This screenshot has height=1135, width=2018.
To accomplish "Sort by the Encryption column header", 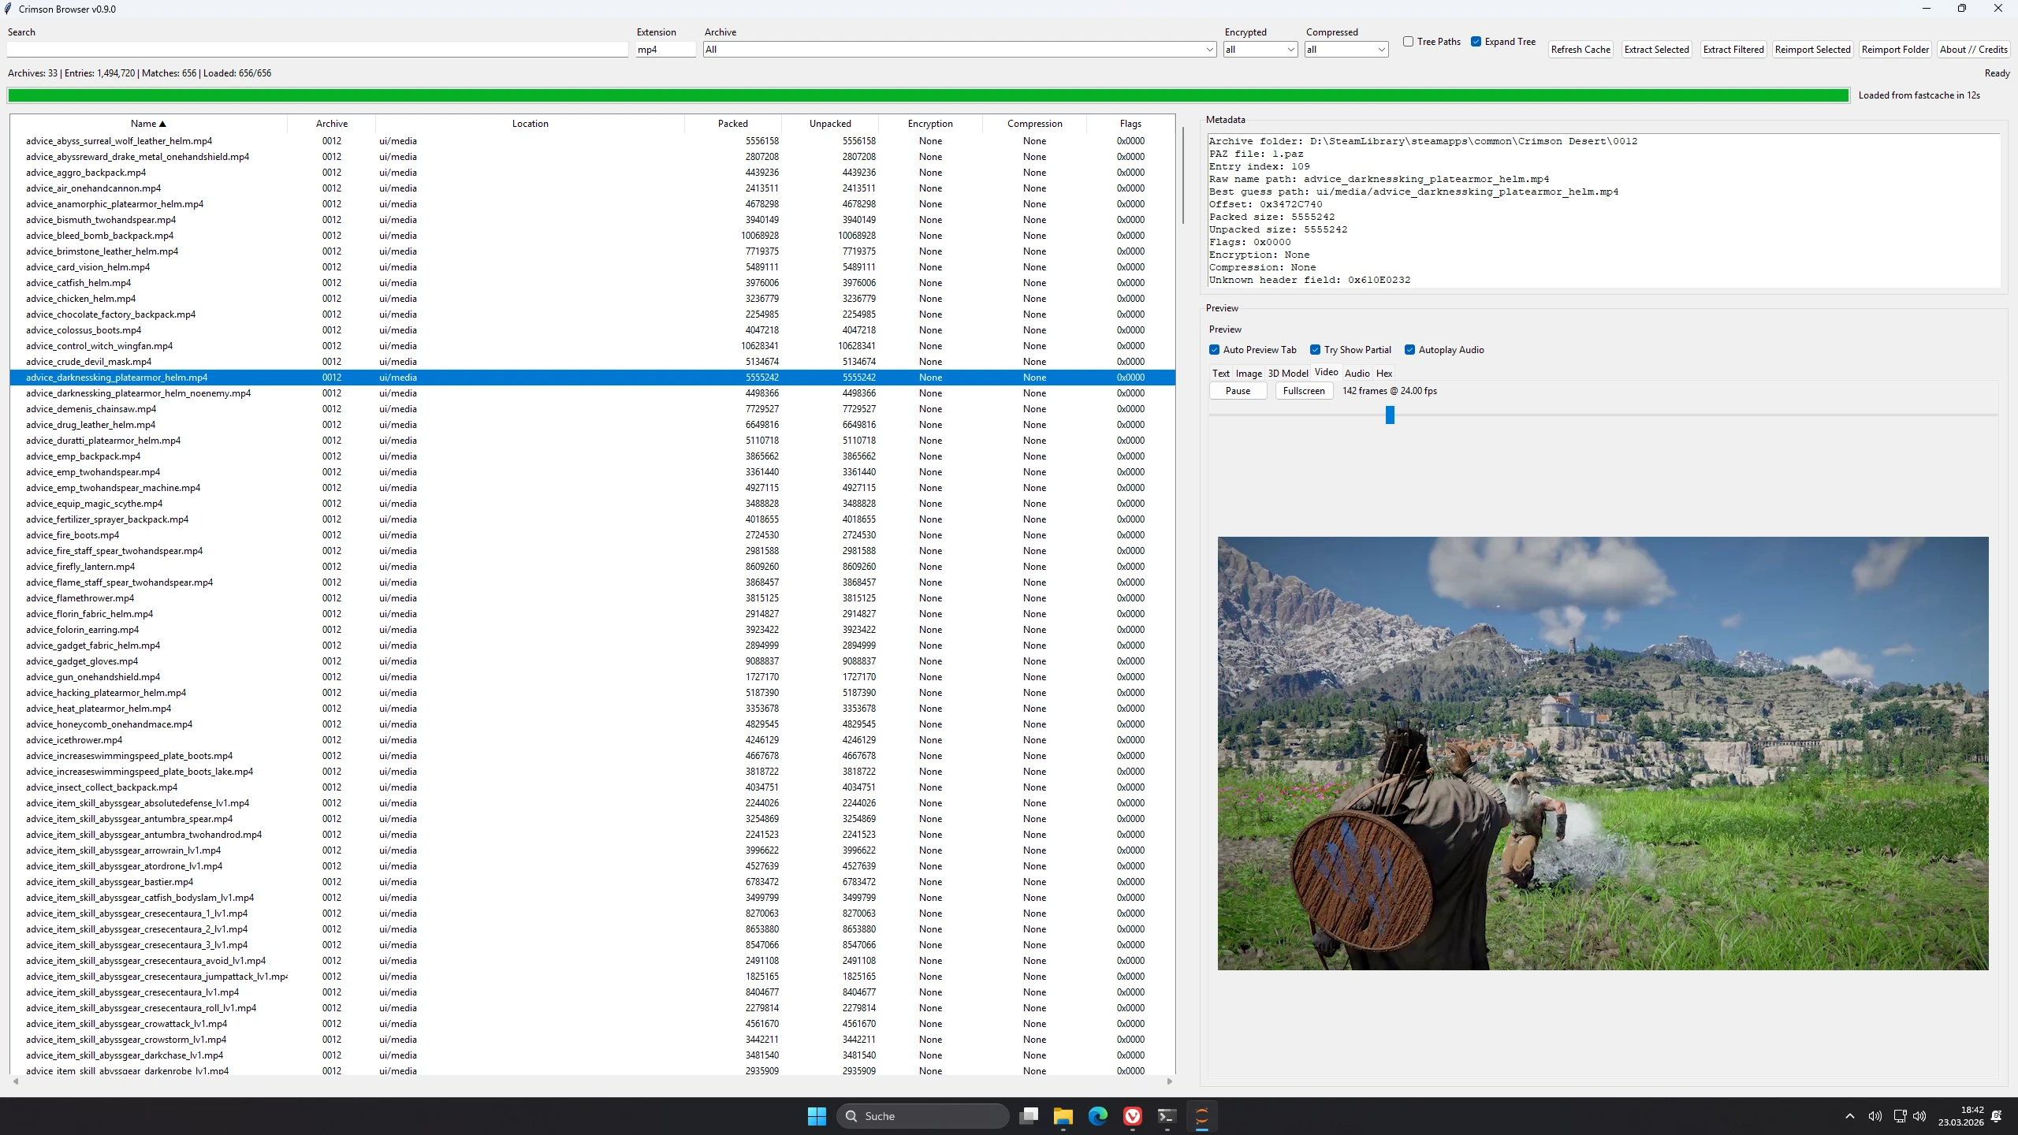I will point(930,124).
